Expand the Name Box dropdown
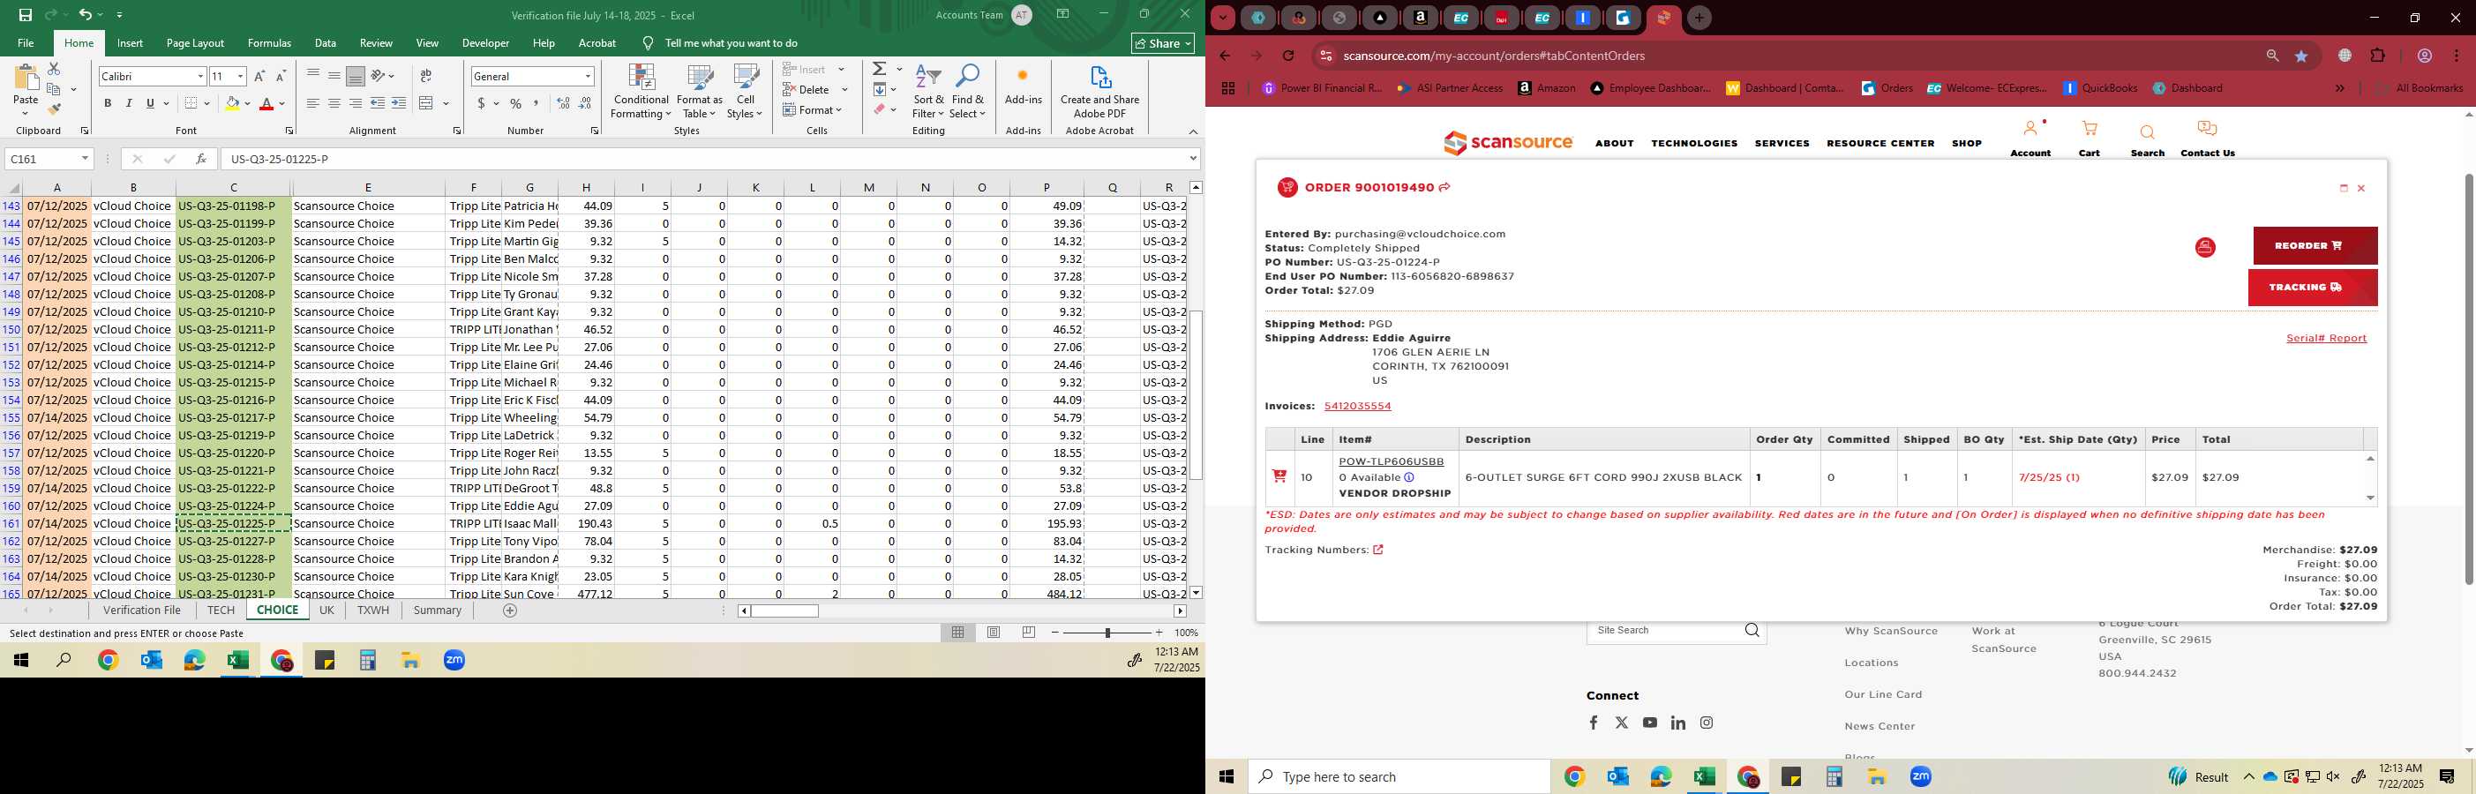 [x=85, y=159]
